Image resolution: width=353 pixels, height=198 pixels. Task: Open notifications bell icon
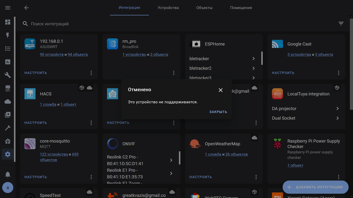click(x=8, y=174)
